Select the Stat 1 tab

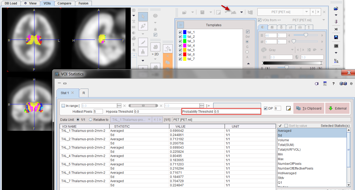click(x=68, y=93)
